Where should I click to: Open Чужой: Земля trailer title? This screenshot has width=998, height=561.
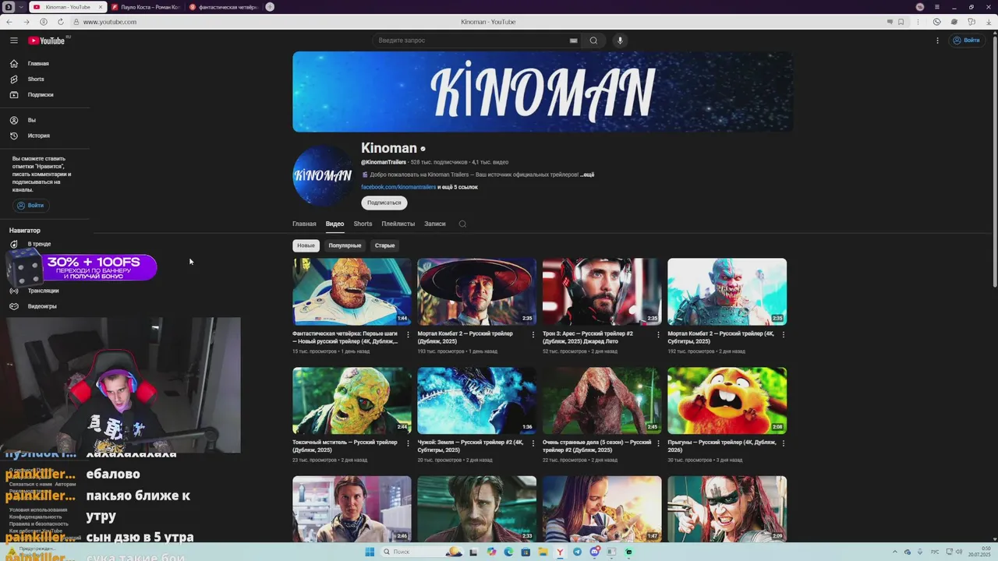click(470, 446)
